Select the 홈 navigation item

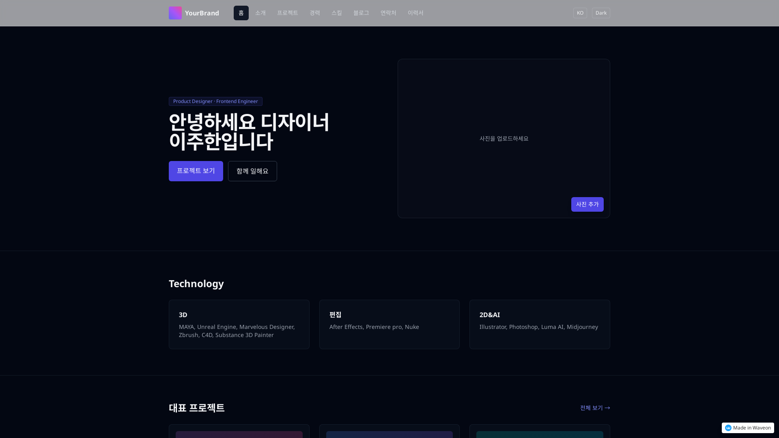(x=241, y=13)
